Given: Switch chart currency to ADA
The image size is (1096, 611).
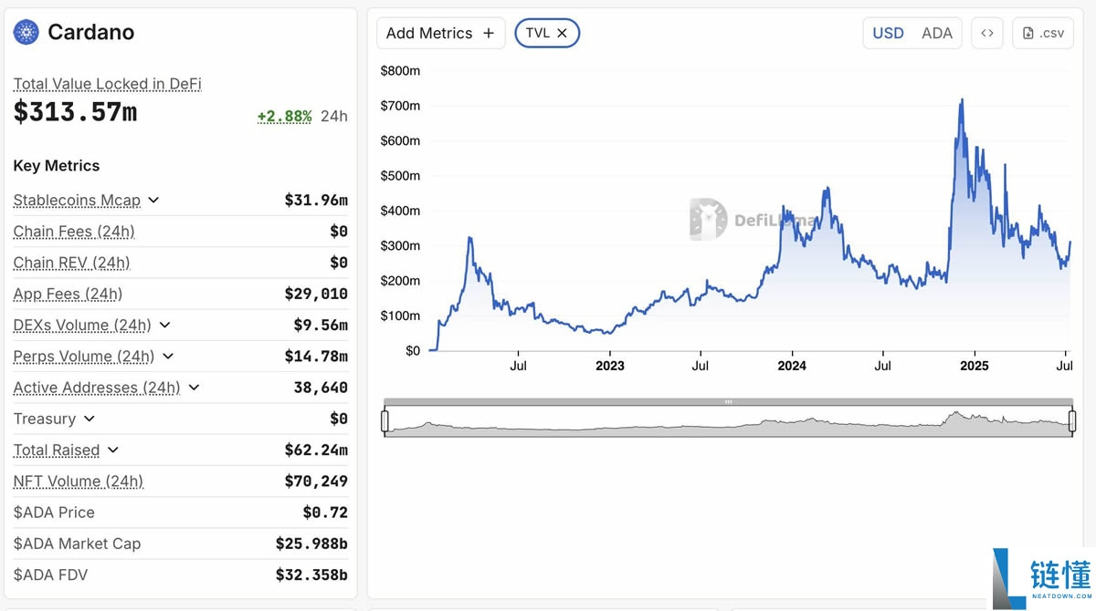Looking at the screenshot, I should pos(937,34).
